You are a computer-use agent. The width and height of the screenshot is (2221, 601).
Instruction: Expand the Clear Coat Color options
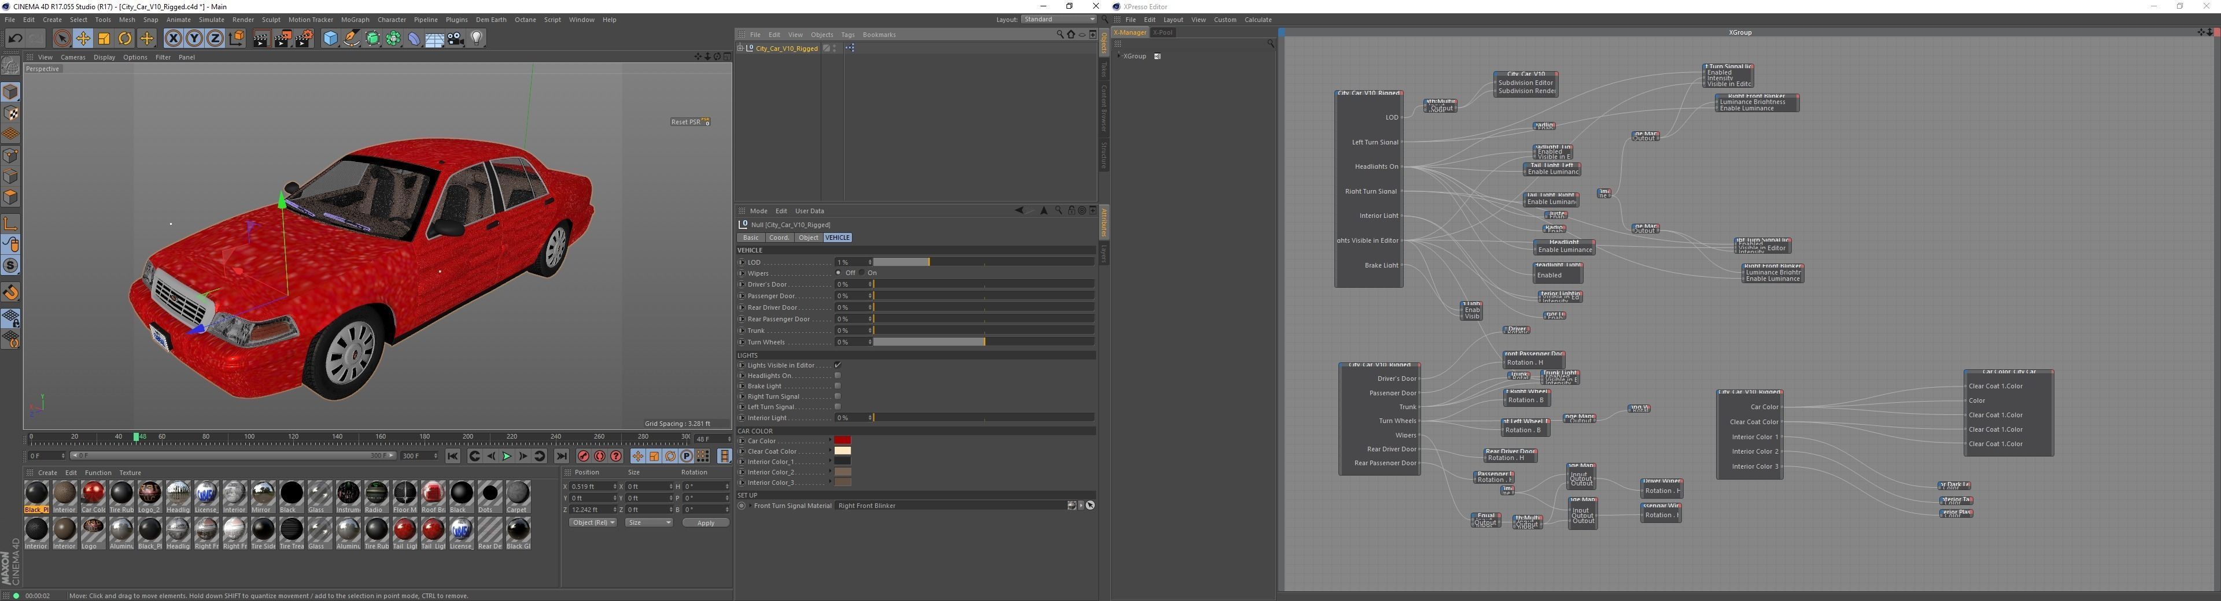831,451
